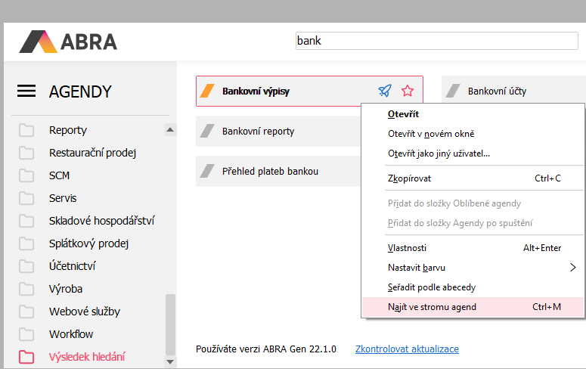This screenshot has height=369, width=586.
Task: Click the Zkontrolovat aktualizace link
Action: point(407,349)
